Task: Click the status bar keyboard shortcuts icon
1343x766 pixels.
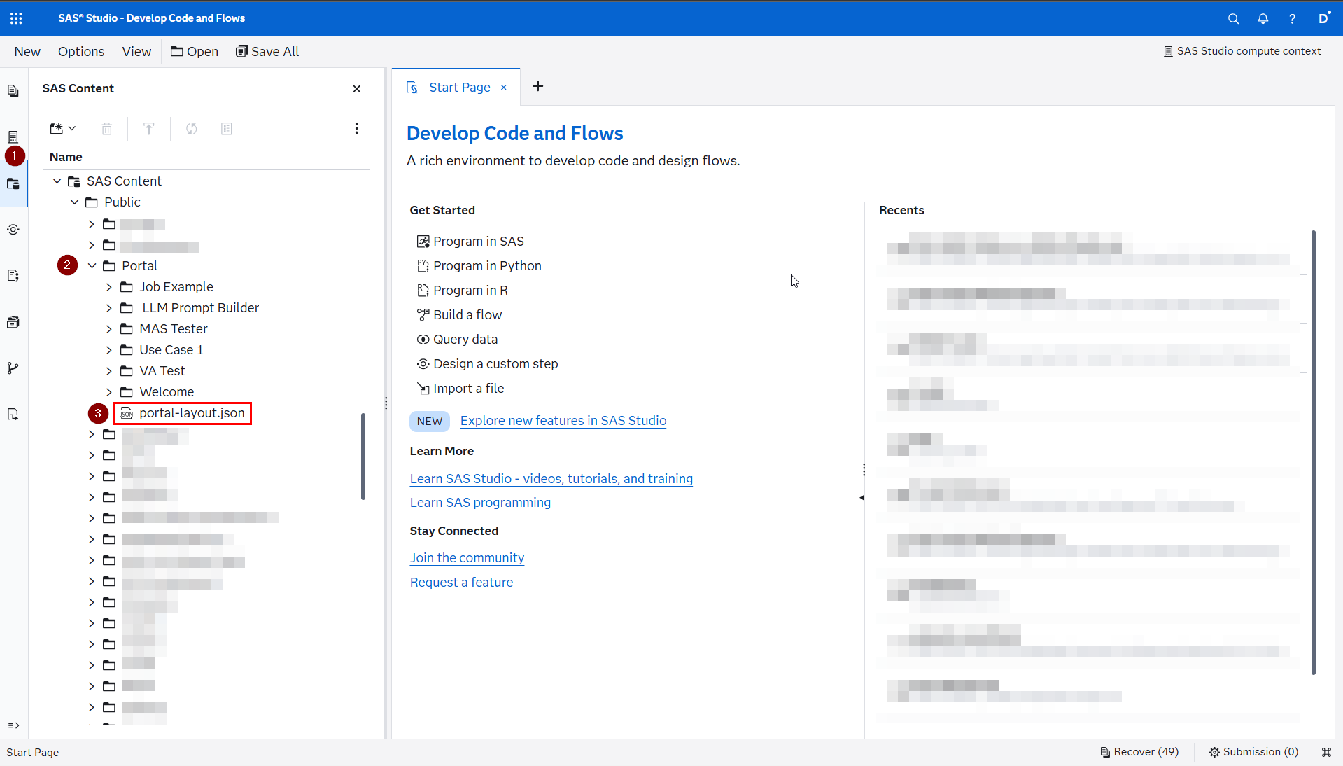Action: [1326, 752]
